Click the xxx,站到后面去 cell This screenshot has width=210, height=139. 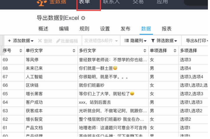[113, 102]
